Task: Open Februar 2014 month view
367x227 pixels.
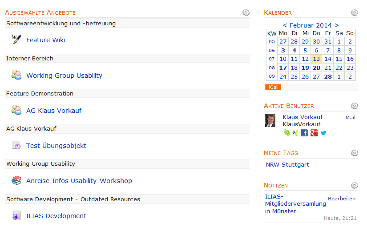Action: [311, 25]
